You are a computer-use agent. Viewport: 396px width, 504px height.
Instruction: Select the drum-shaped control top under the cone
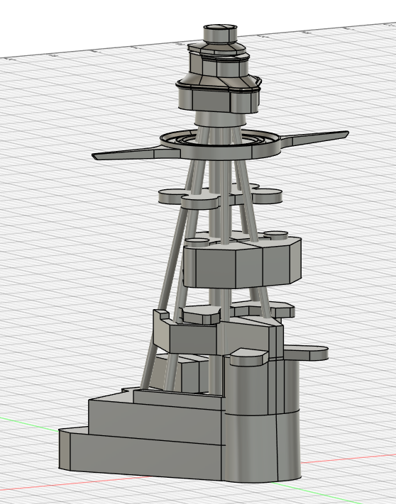(x=219, y=101)
